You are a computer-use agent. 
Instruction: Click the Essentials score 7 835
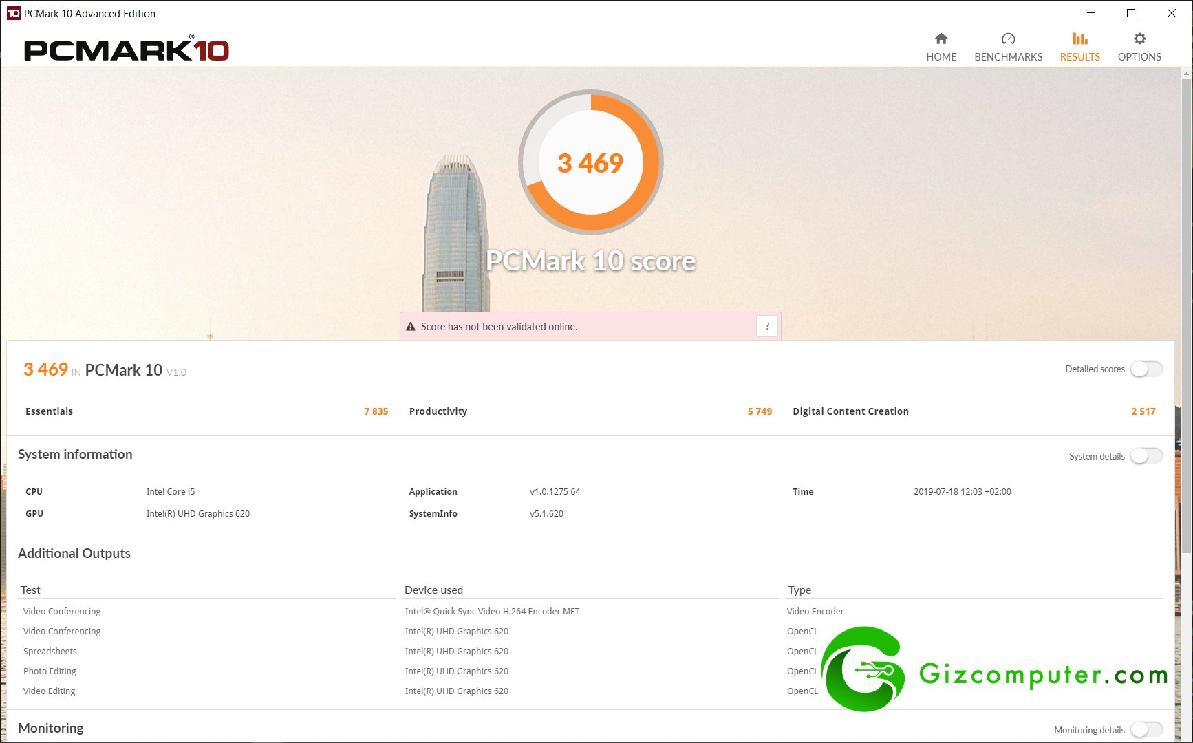(x=376, y=411)
